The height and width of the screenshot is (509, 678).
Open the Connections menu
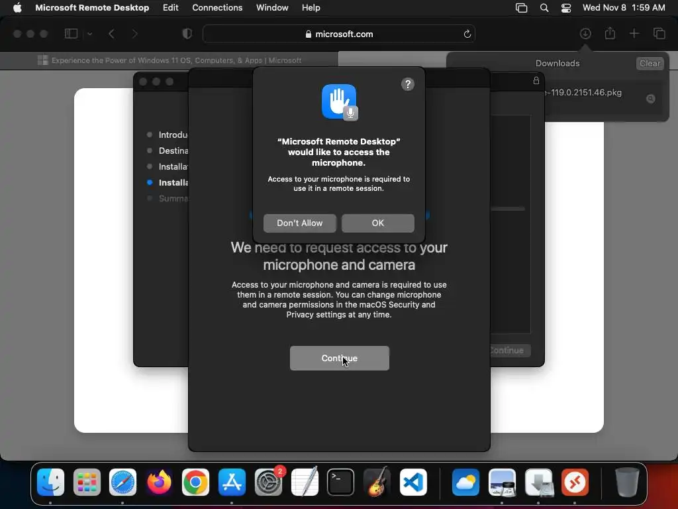click(x=217, y=7)
